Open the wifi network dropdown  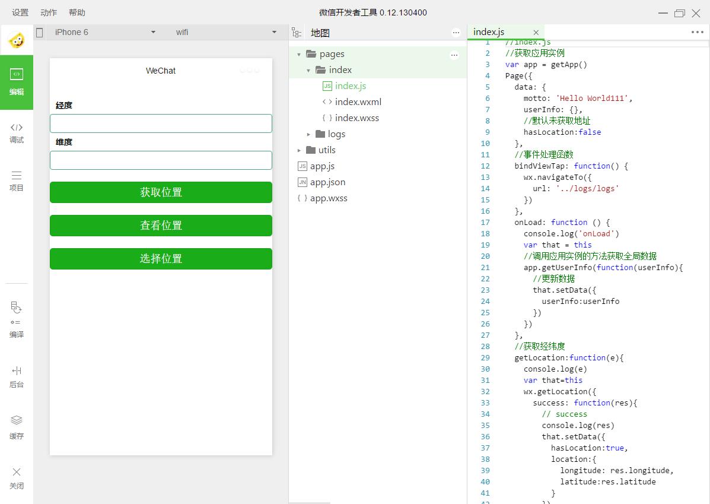[225, 32]
